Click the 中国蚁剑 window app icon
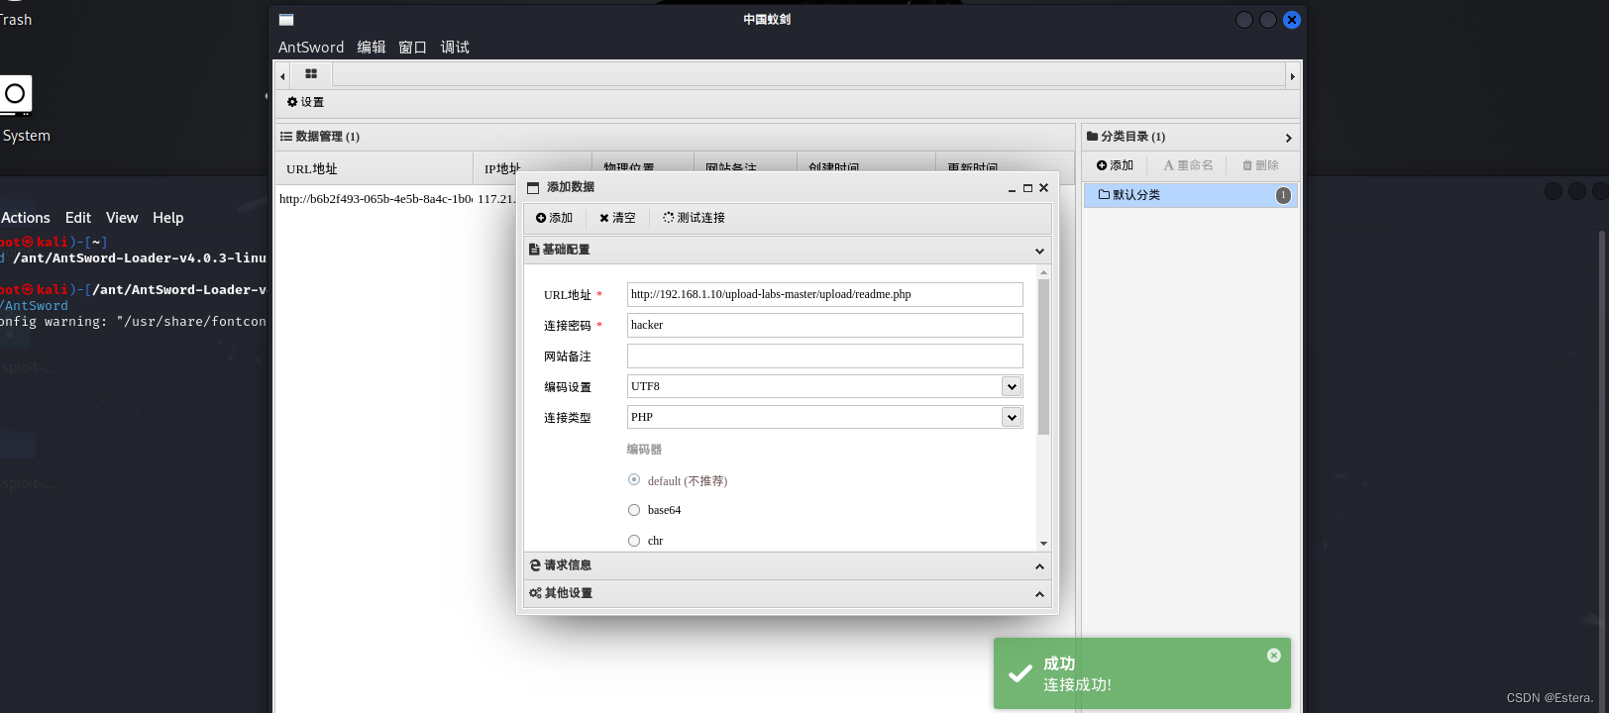The image size is (1609, 713). 286,20
